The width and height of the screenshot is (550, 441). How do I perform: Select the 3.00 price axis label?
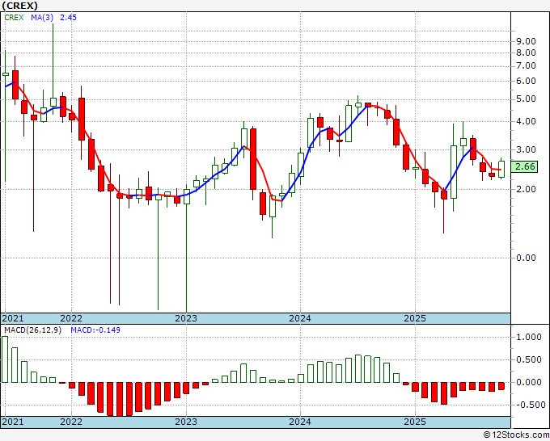(526, 150)
